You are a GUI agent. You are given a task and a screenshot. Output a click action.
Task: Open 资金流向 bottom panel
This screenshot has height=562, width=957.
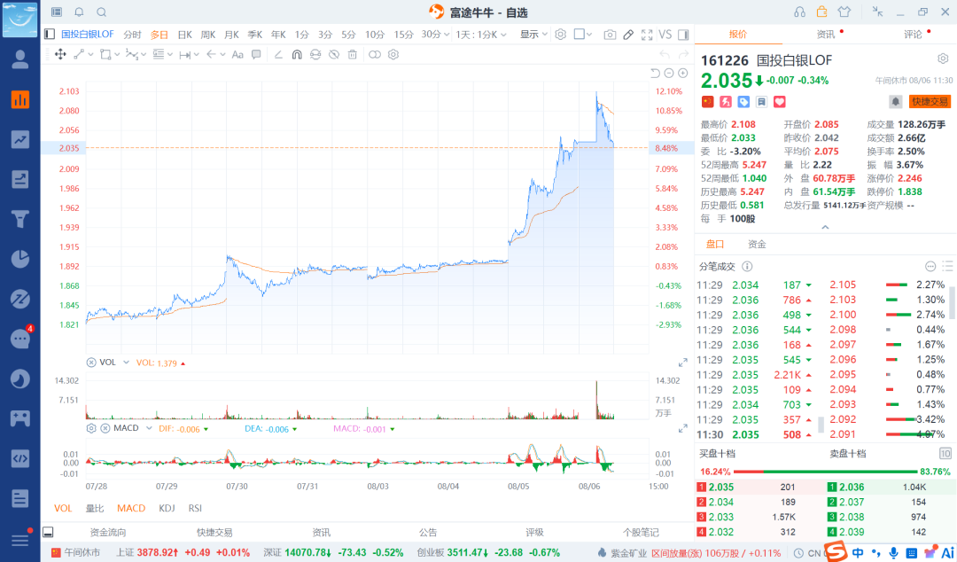coord(108,532)
